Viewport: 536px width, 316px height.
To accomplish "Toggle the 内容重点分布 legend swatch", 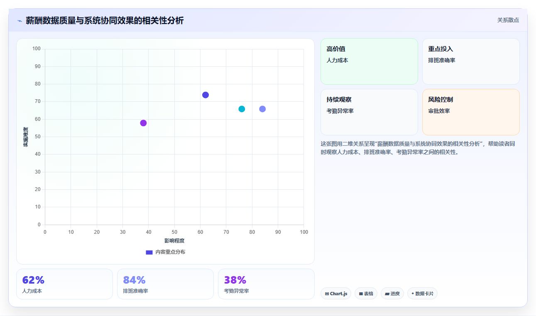I will [149, 252].
